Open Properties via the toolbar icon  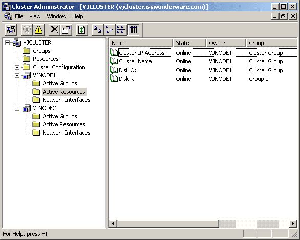point(66,30)
